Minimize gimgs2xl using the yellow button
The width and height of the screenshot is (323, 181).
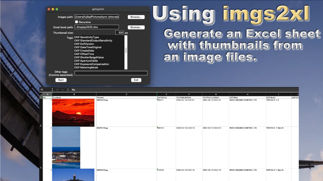point(53,9)
